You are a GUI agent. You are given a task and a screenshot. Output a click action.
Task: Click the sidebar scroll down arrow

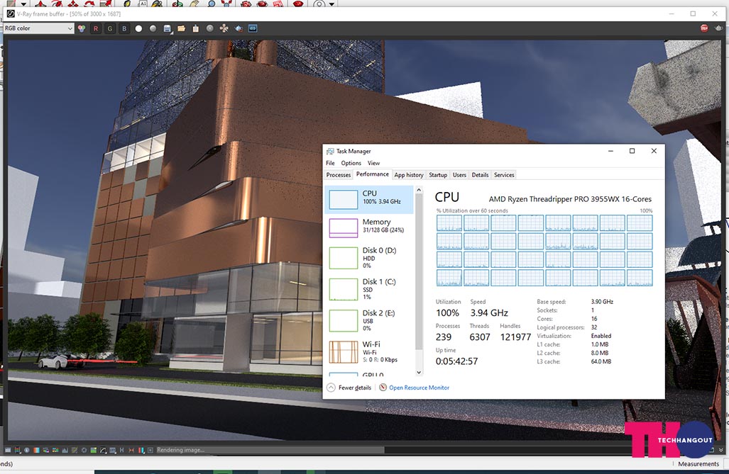tap(419, 372)
